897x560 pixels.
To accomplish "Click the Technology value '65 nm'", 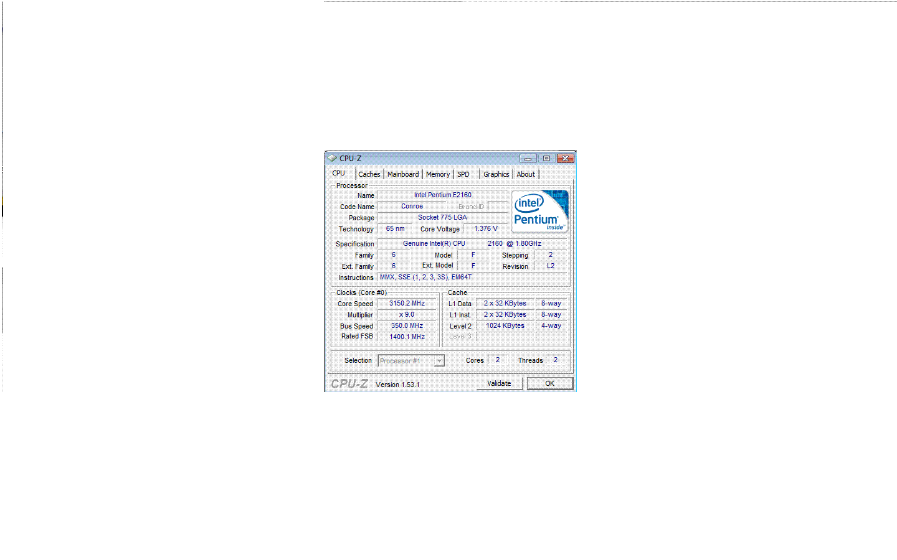I will 395,228.
